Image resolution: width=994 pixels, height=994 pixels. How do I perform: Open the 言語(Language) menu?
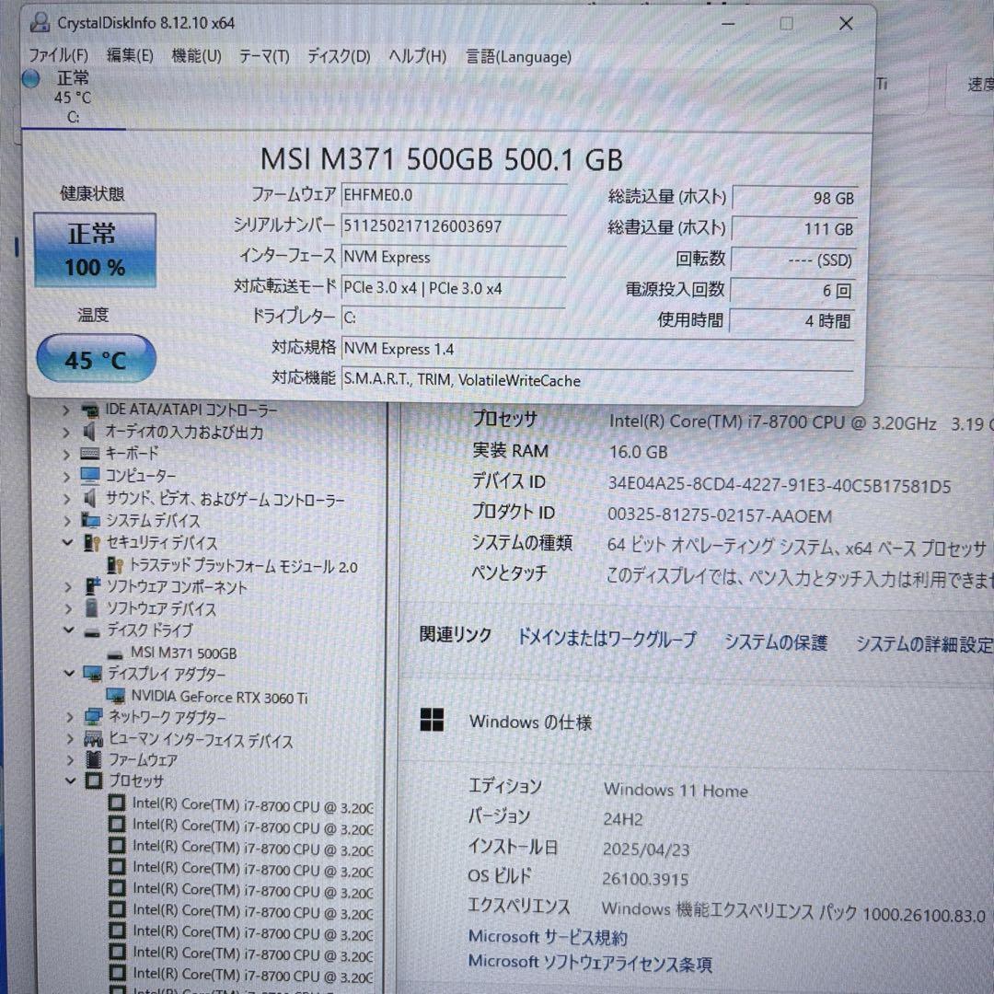[518, 57]
